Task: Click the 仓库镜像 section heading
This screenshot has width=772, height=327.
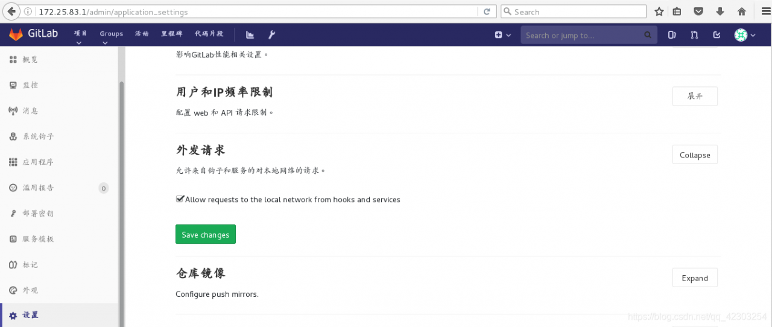Action: pyautogui.click(x=201, y=273)
